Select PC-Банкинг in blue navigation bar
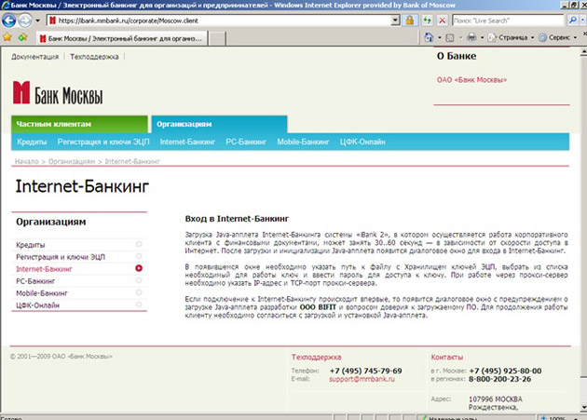The width and height of the screenshot is (587, 420). click(246, 142)
